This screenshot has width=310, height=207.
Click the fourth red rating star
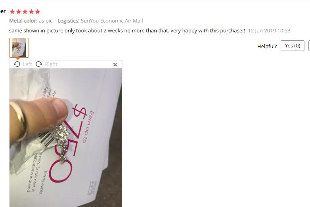click(x=31, y=11)
